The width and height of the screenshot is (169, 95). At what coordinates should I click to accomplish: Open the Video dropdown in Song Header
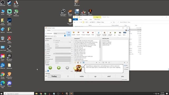coord(63,61)
